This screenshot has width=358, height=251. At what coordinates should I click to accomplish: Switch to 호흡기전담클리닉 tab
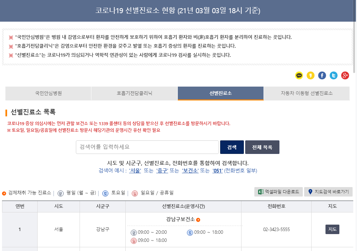tap(134, 93)
